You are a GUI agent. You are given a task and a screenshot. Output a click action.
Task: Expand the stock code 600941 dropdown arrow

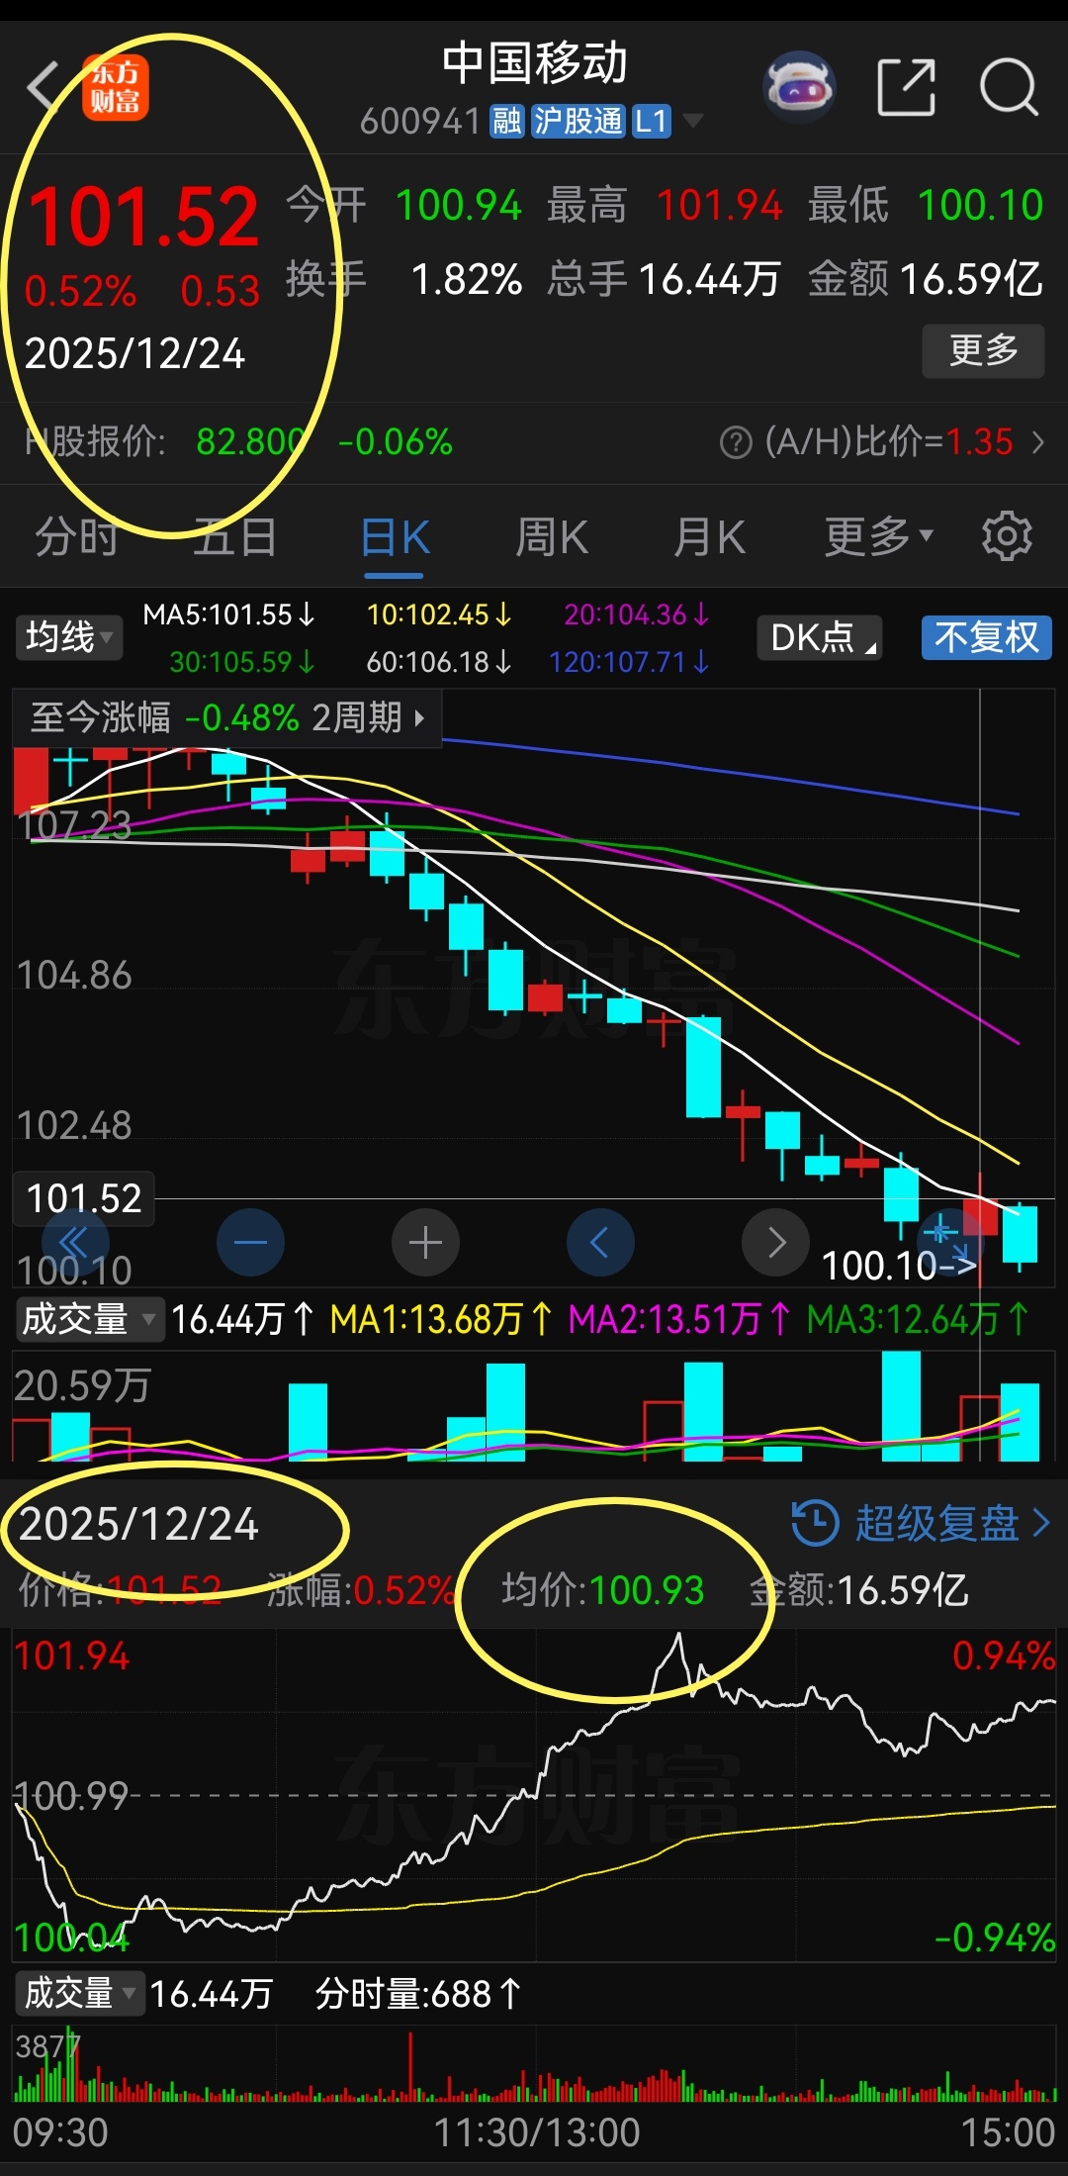[x=693, y=121]
